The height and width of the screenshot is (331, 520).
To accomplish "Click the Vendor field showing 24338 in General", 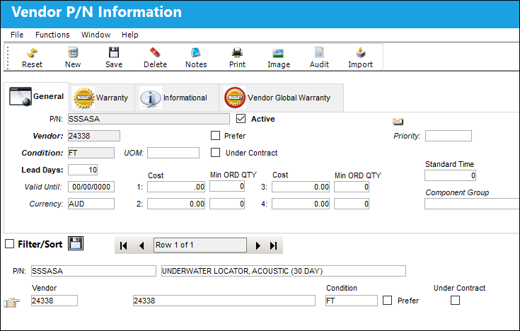I will pos(94,136).
